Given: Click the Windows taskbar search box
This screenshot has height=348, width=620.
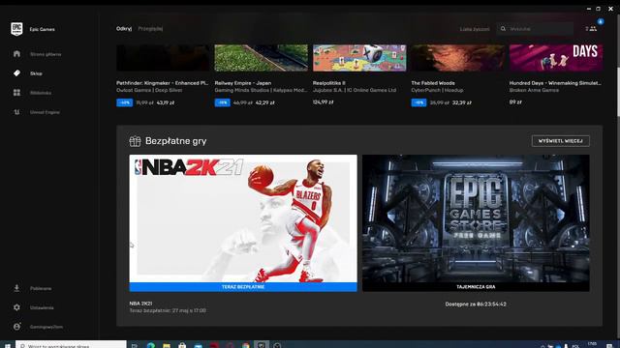Looking at the screenshot, I should pyautogui.click(x=71, y=345).
